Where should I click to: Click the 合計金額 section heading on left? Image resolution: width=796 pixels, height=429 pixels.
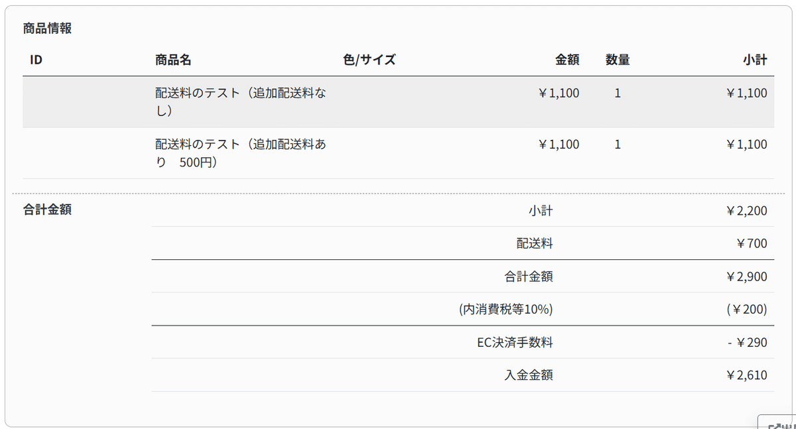[47, 210]
